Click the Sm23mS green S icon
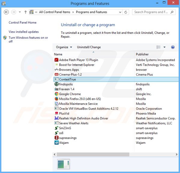Screen dimensions: 180x173 point(56,128)
